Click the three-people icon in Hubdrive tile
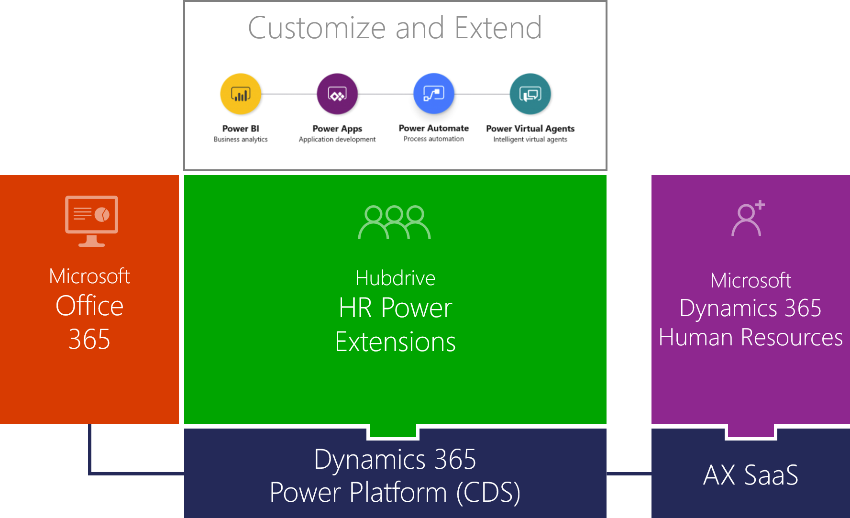This screenshot has width=850, height=518. pos(395,222)
